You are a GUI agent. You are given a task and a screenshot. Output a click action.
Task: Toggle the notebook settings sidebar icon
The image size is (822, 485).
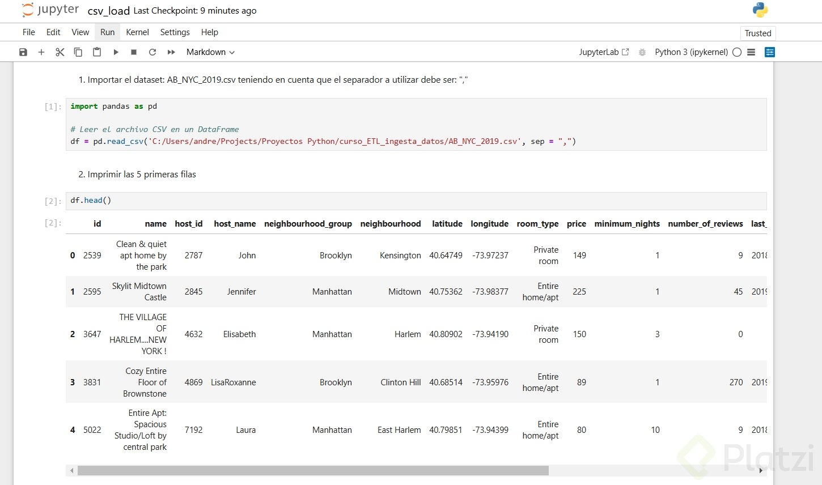(x=769, y=52)
